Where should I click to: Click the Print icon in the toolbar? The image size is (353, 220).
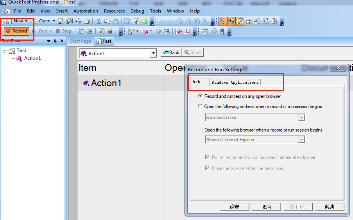[87, 21]
